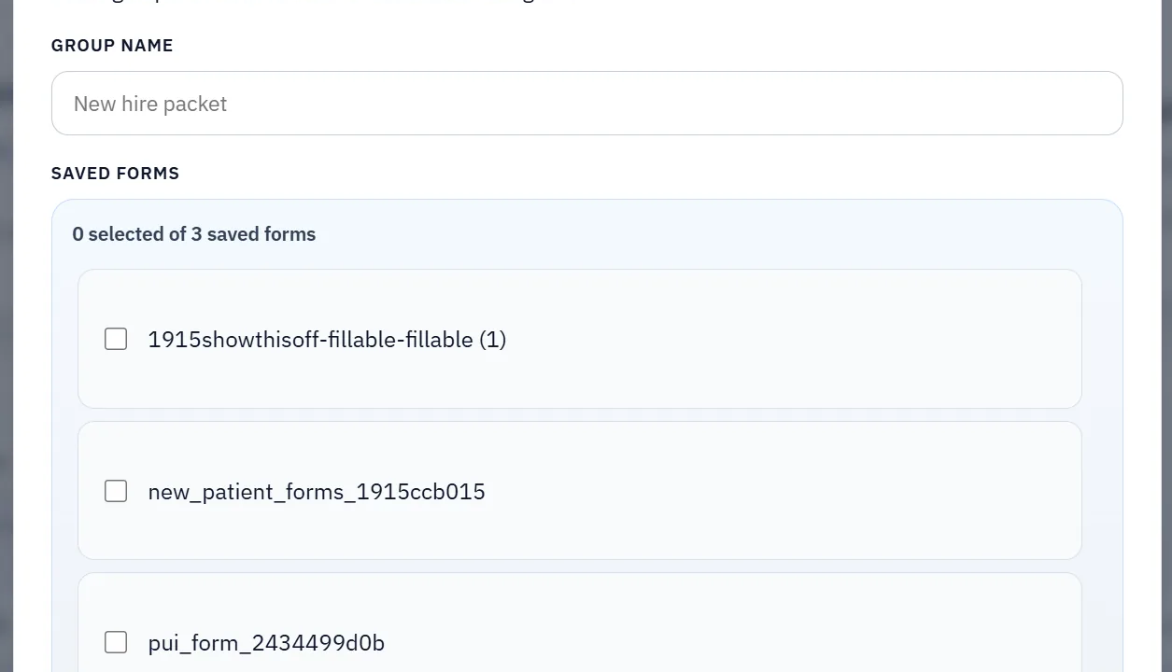The height and width of the screenshot is (672, 1172).
Task: Check the 1915showthisoff-fillable-fillable (1) checkbox
Action: coord(116,339)
